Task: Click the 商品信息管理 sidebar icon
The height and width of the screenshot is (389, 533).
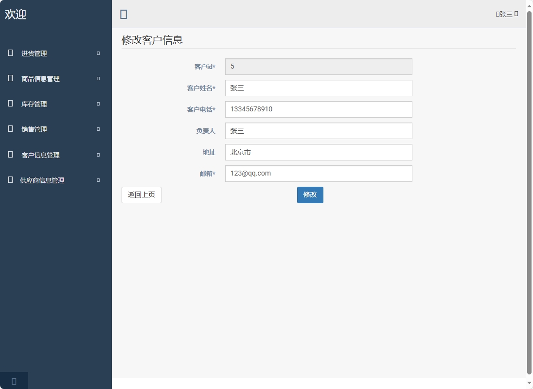Action: tap(10, 79)
